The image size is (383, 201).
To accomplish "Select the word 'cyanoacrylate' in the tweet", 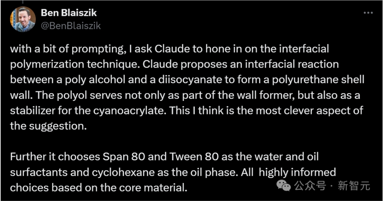I will [128, 111].
